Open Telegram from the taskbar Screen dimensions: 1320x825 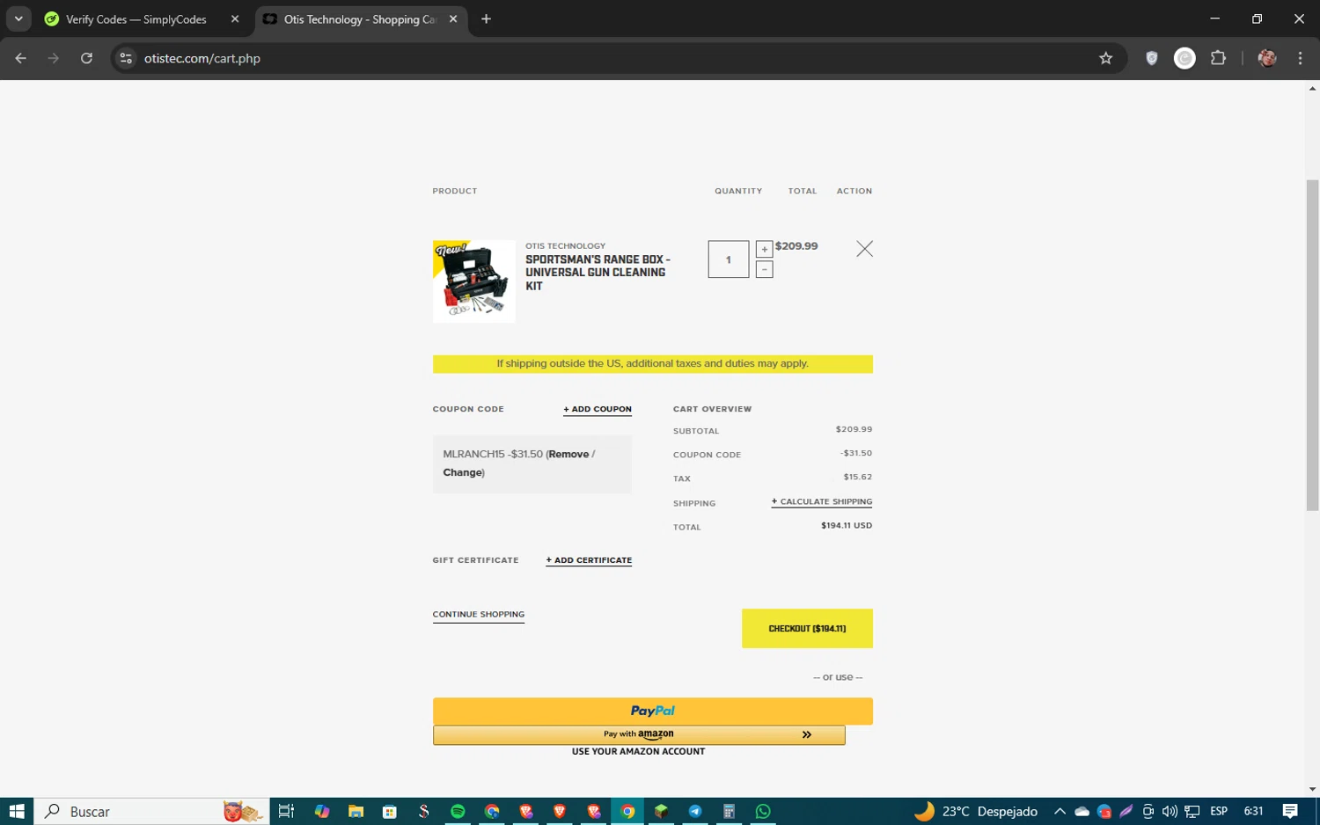695,811
